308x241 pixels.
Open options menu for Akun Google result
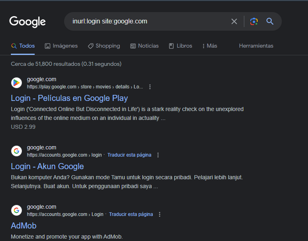point(158,155)
